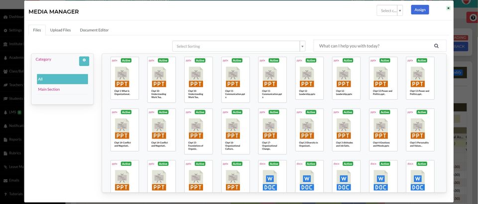Click the LMS bell icon in background sidebar
This screenshot has height=204, width=478.
point(5,113)
